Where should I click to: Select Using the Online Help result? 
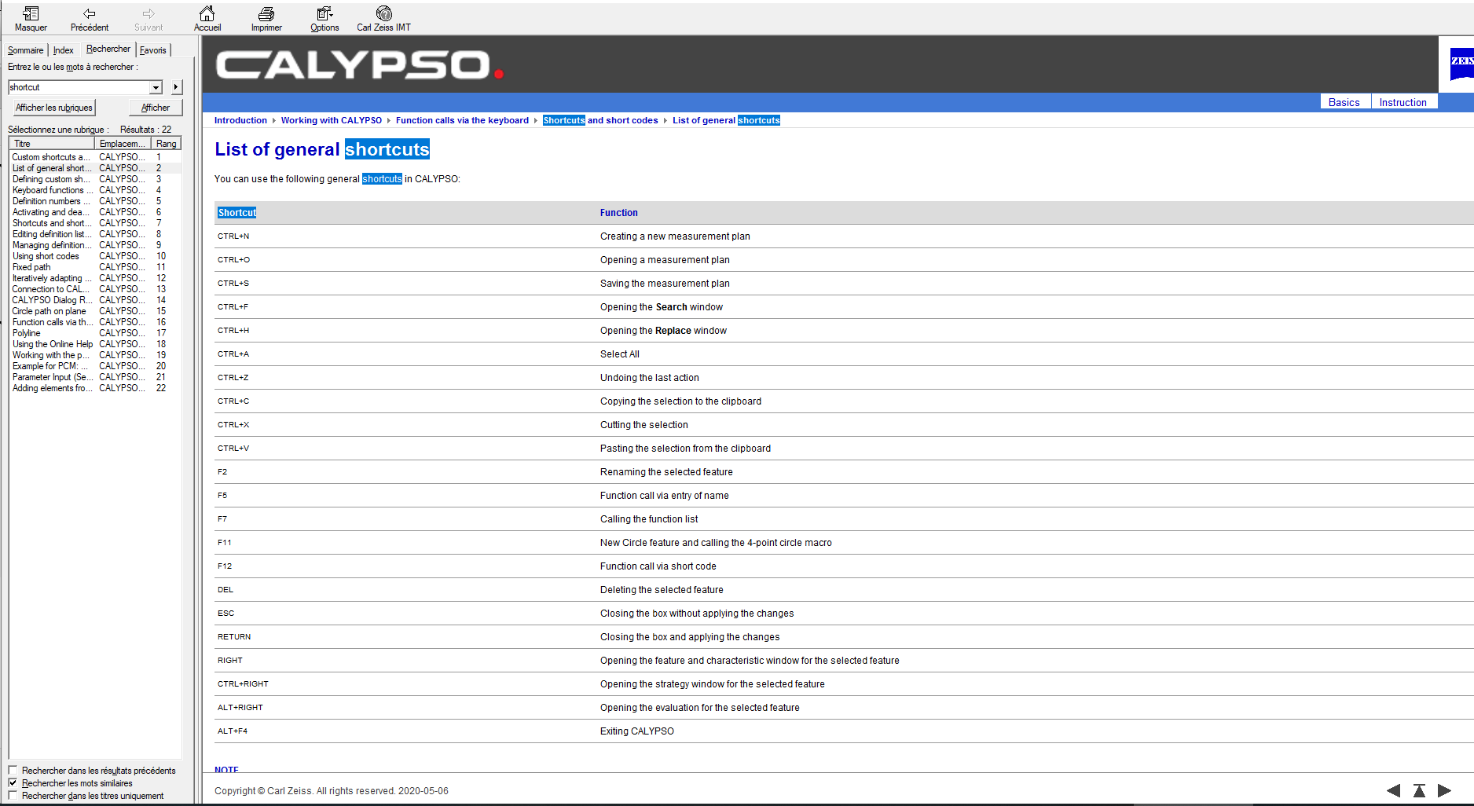95,344
